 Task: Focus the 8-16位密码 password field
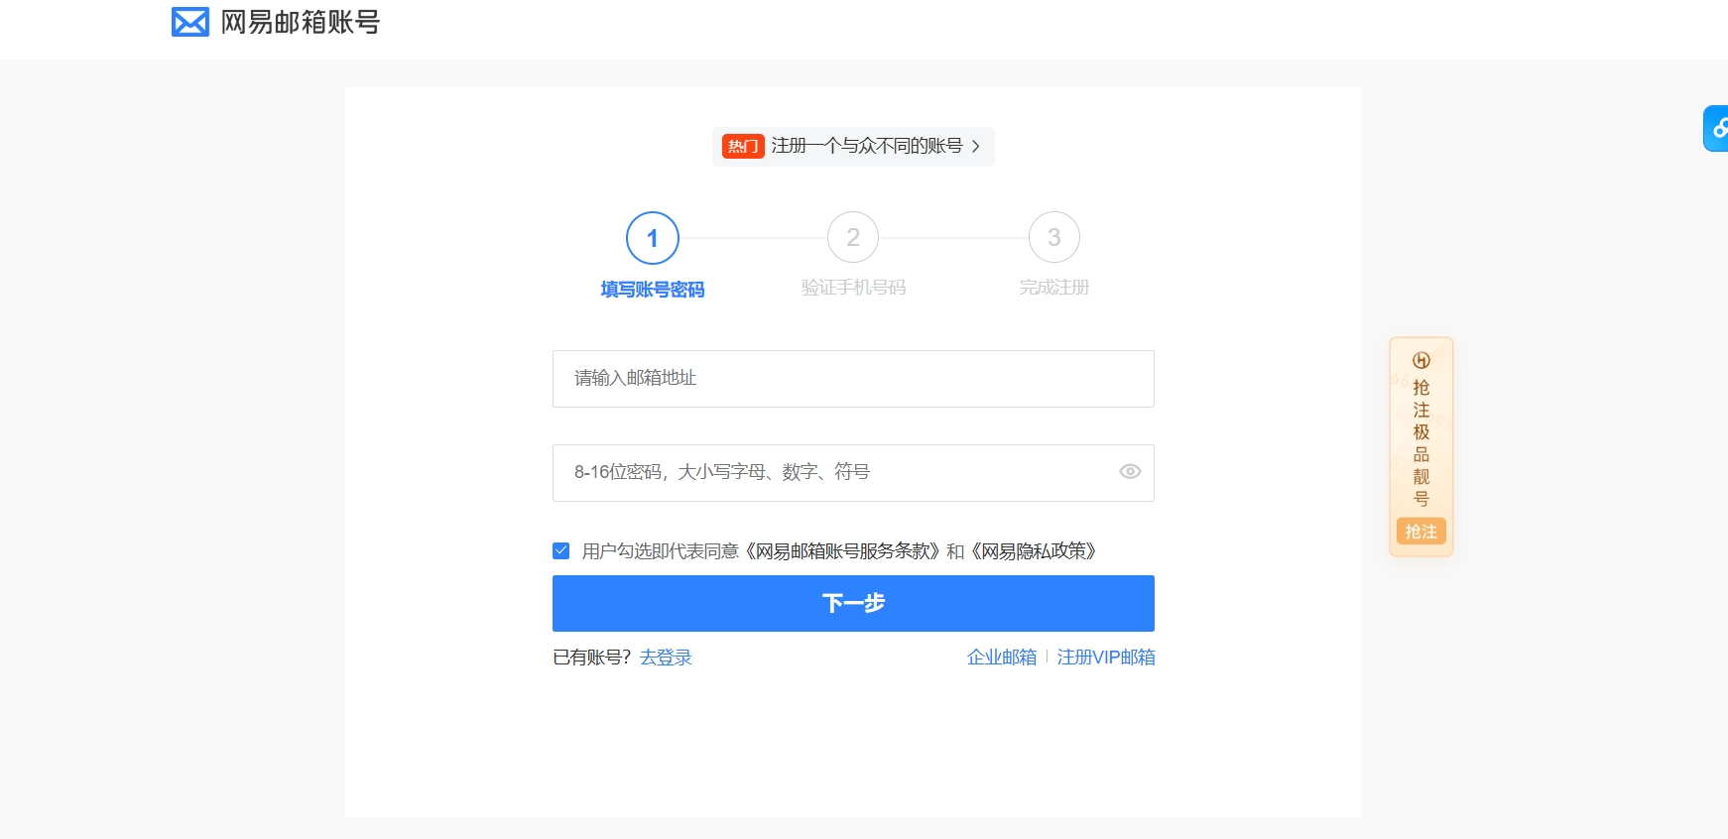[853, 473]
